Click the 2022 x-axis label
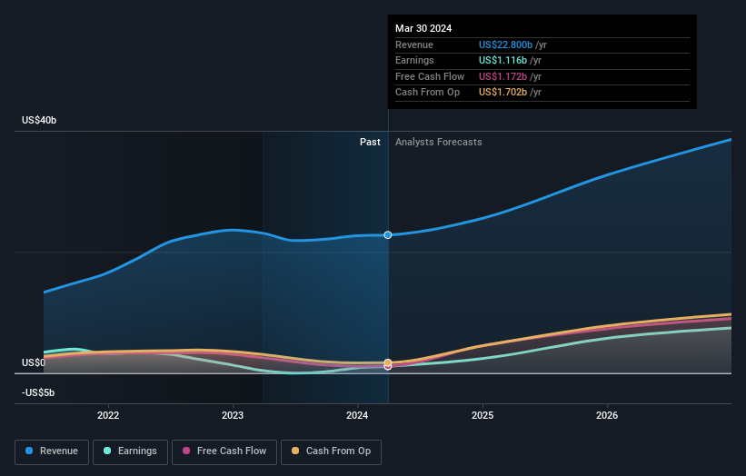 [x=108, y=415]
